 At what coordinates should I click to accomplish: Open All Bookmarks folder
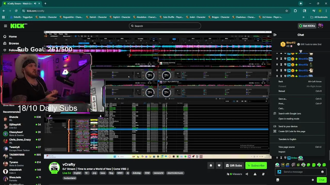319,17
